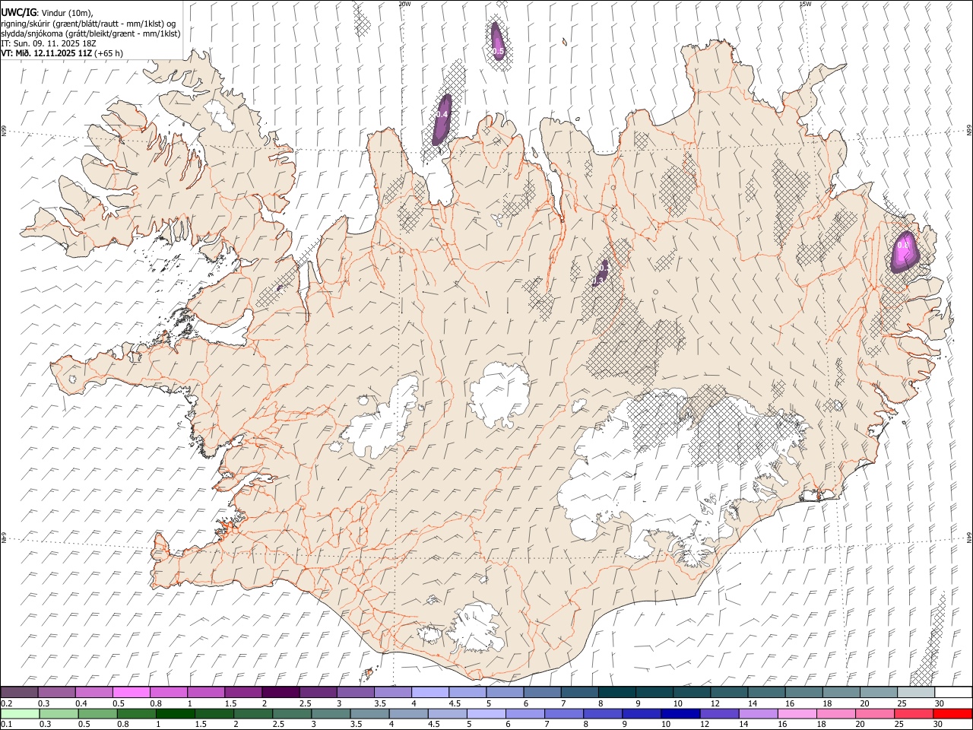973x730 pixels.
Task: Click the '15W' longitude label
Action: [x=805, y=4]
